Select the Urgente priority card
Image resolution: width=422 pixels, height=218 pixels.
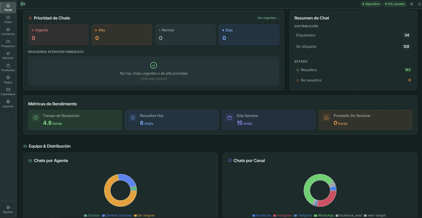pos(58,35)
